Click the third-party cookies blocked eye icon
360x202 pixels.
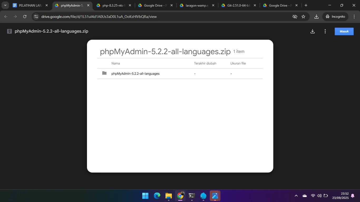click(x=295, y=17)
